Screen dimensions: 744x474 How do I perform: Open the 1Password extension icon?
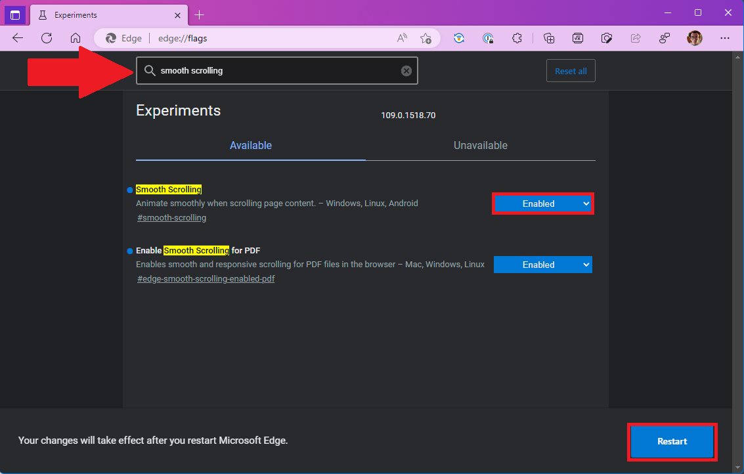488,39
